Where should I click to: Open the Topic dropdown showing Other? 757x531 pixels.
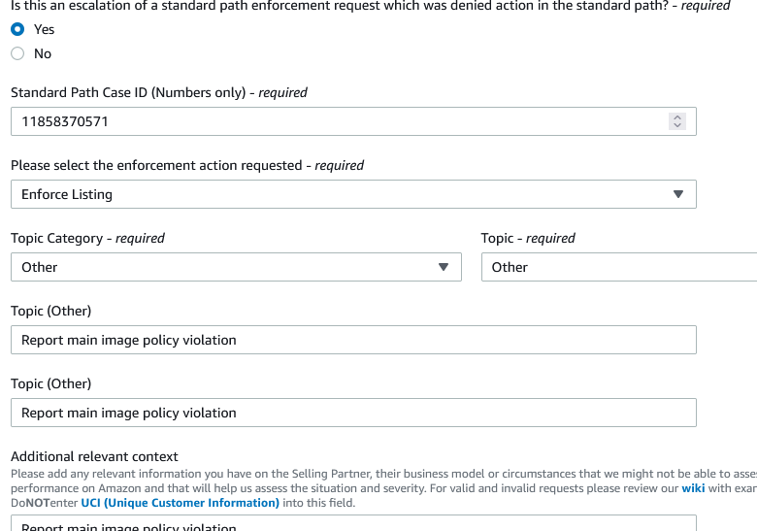pos(618,267)
